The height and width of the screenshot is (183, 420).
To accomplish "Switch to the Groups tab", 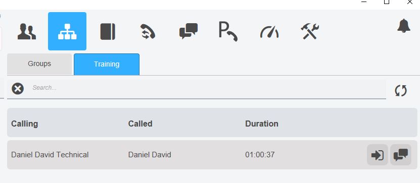I will [39, 64].
